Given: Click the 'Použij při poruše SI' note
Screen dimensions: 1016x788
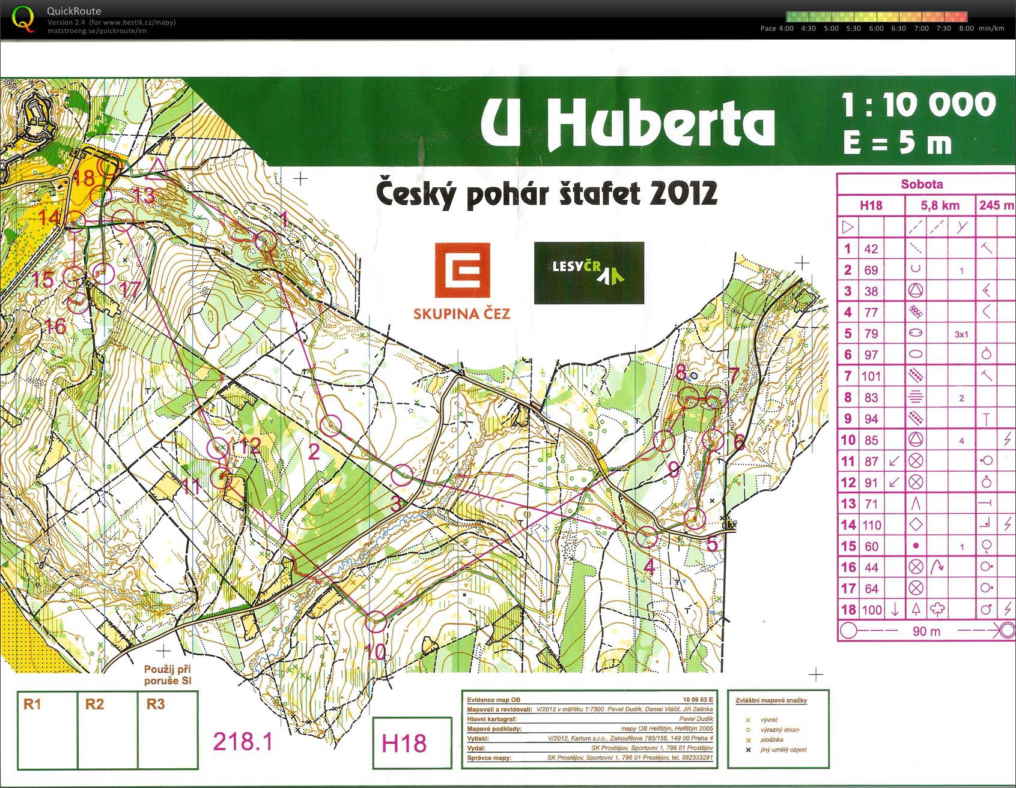Looking at the screenshot, I should coord(166,675).
